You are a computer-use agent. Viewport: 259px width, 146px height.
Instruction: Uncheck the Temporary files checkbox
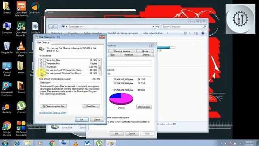point(41,63)
